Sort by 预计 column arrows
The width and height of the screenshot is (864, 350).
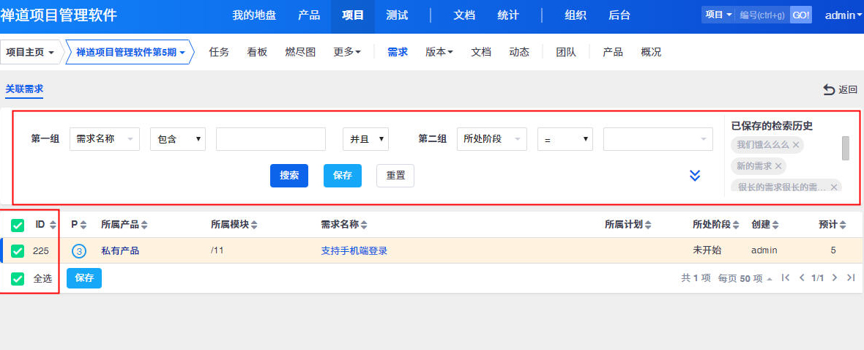pos(843,225)
